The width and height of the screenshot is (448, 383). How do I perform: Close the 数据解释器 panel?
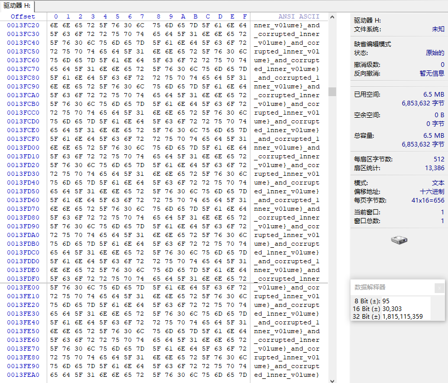tap(439, 288)
